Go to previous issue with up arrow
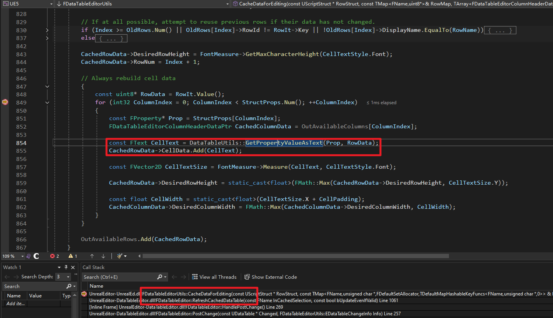The height and width of the screenshot is (318, 553). pos(92,256)
